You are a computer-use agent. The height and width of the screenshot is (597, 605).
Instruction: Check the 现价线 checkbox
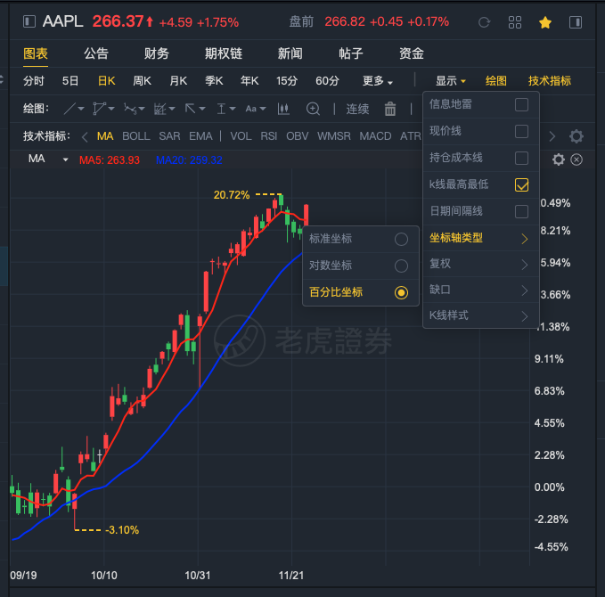pos(521,131)
